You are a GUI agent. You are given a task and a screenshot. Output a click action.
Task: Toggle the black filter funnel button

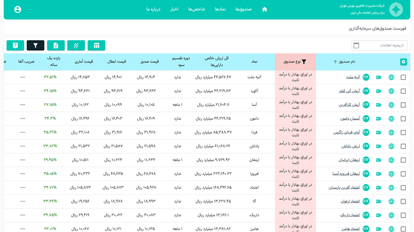tap(35, 45)
